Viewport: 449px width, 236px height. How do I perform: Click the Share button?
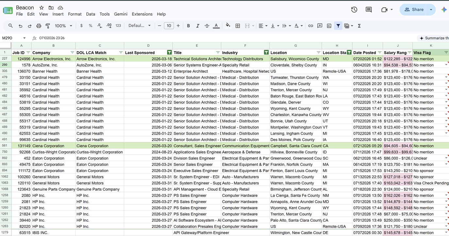414,10
